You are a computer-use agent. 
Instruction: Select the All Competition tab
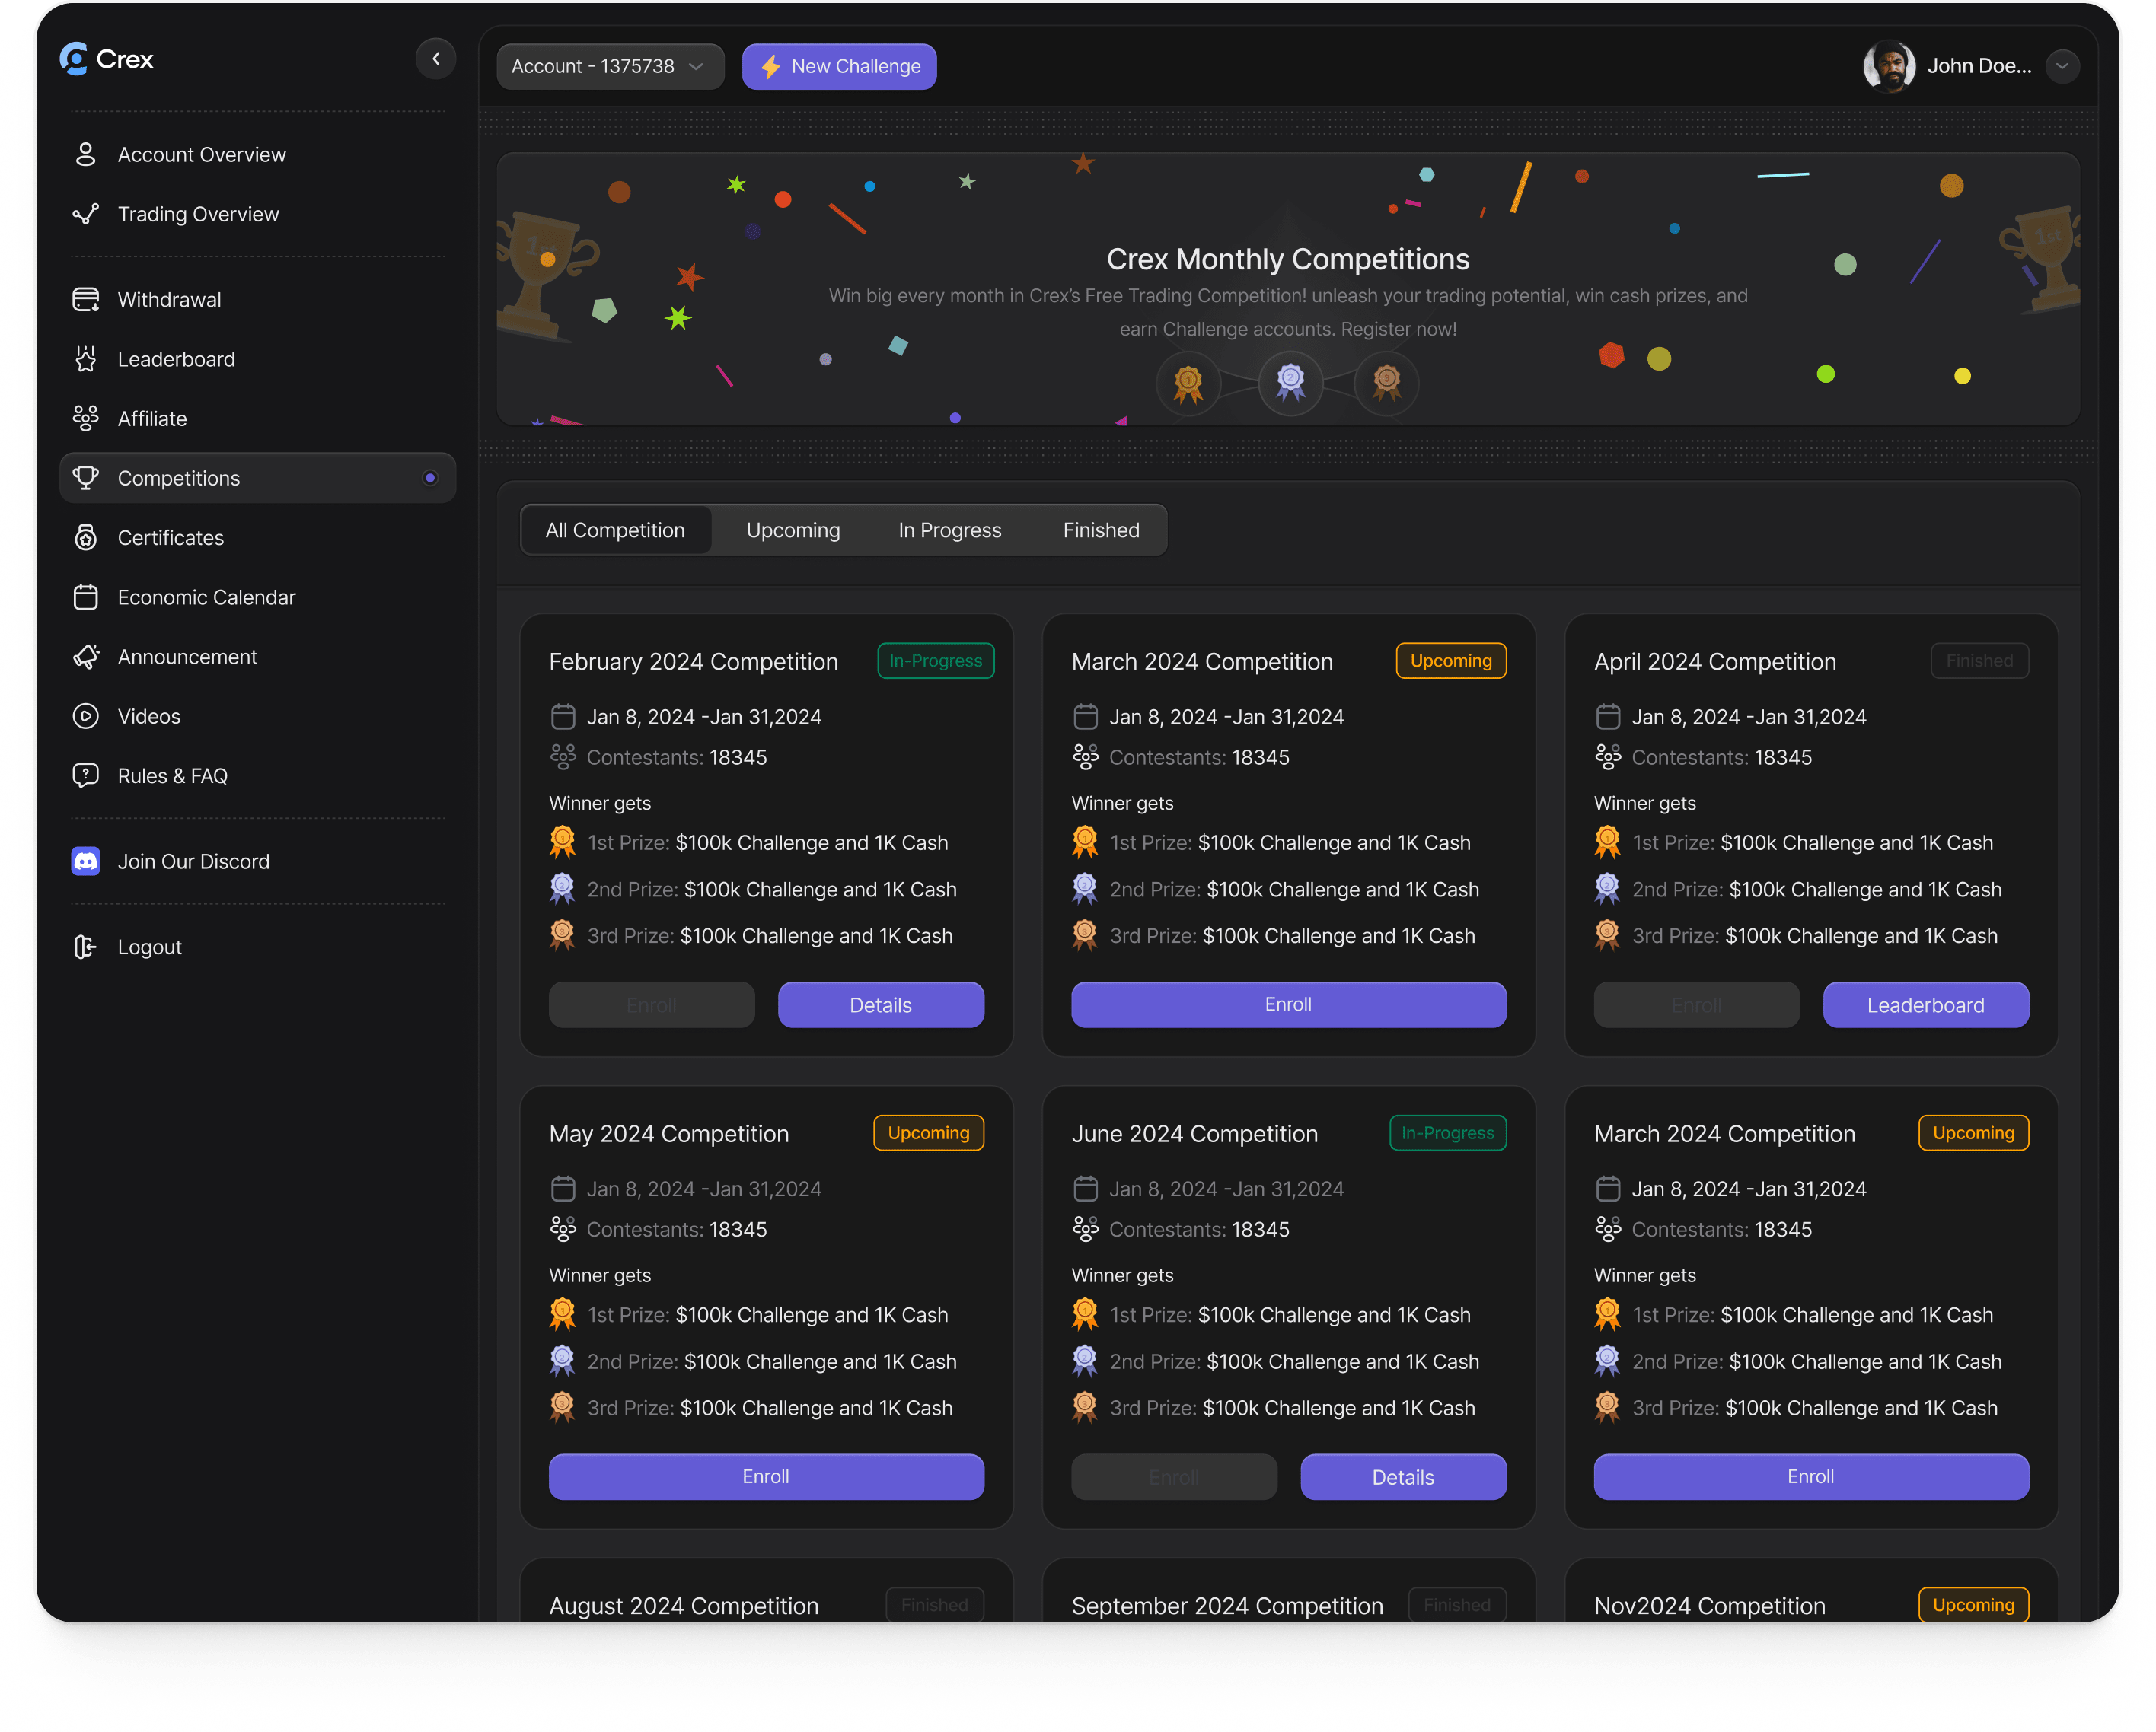tap(615, 530)
